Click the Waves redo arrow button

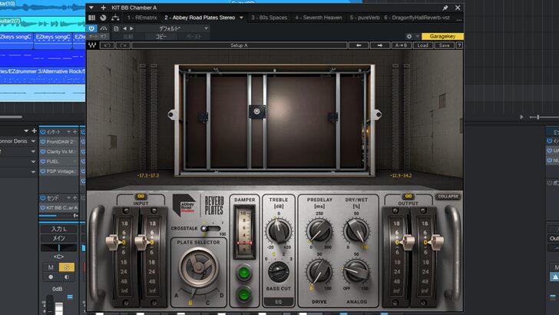pos(123,45)
